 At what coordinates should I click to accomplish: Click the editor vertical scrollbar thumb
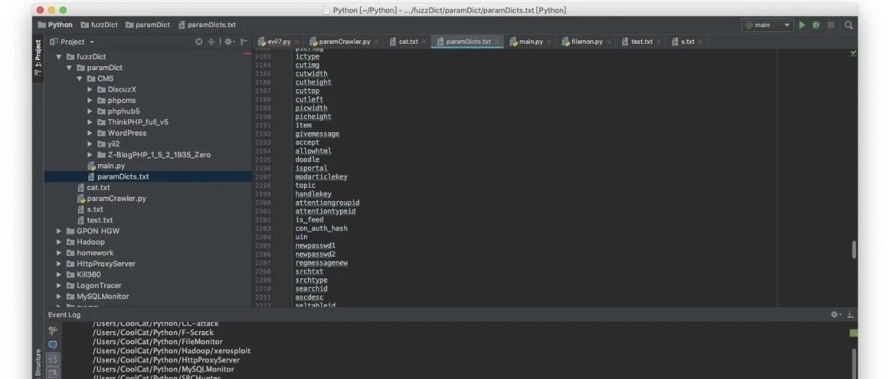[x=854, y=249]
